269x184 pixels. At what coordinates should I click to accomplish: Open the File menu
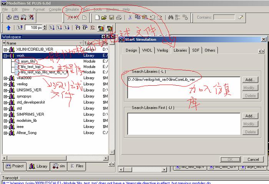tap(5, 10)
